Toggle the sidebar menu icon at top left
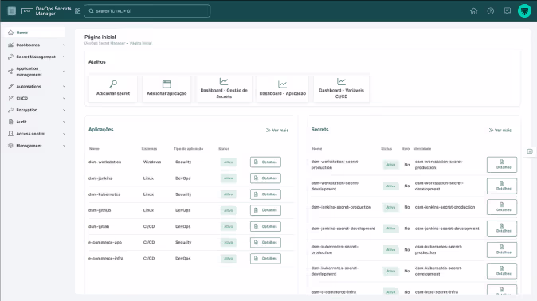This screenshot has height=301, width=537. [x=12, y=11]
